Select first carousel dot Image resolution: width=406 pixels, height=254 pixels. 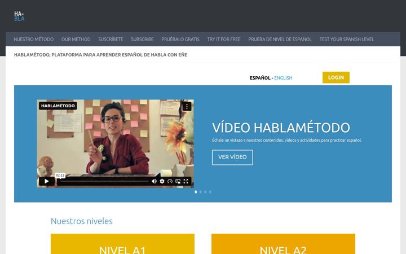click(196, 192)
